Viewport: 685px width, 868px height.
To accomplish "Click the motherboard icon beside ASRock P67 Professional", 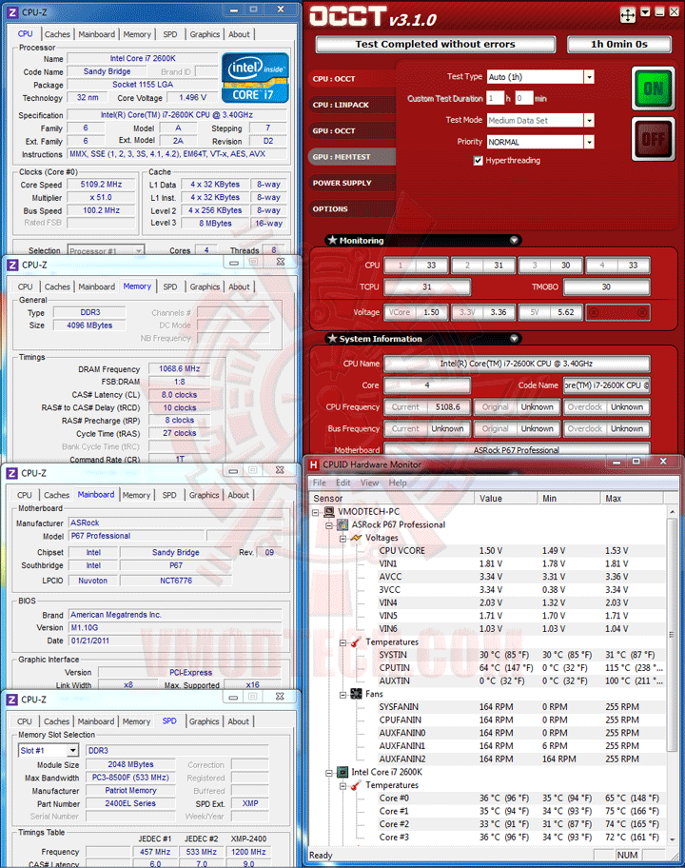I will click(343, 524).
